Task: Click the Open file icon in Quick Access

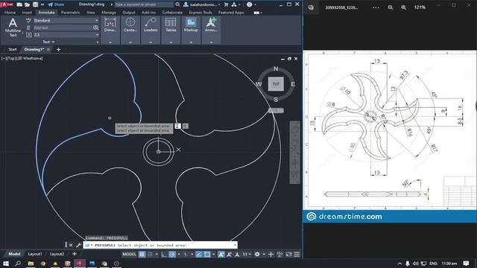Action: point(28,4)
